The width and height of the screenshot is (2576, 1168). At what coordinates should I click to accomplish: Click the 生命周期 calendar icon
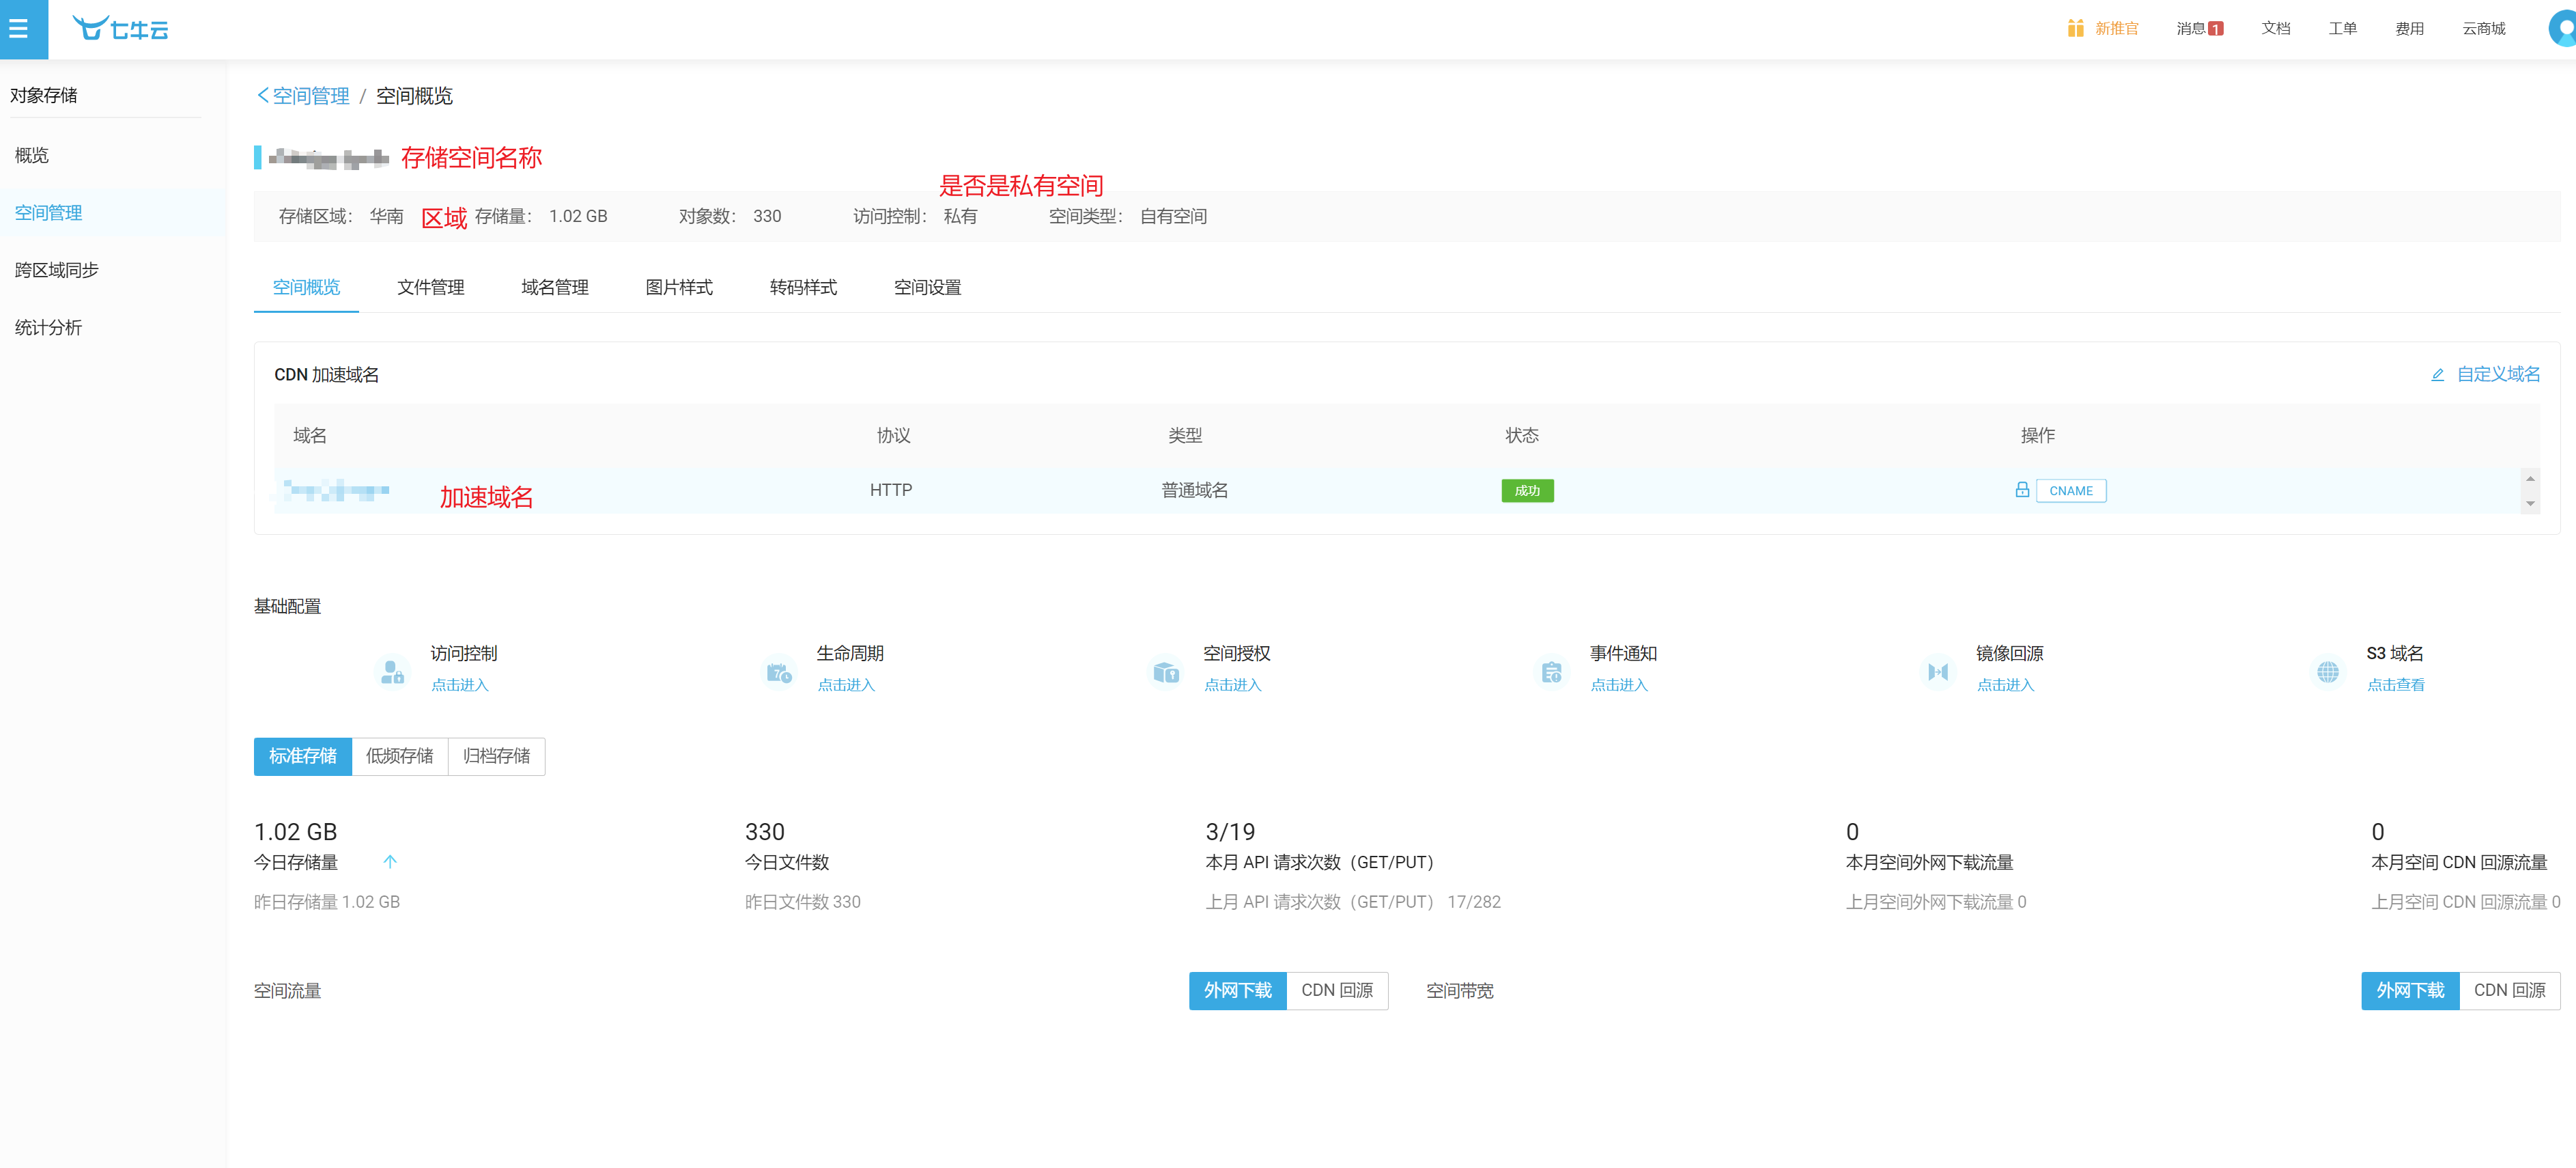pos(778,671)
